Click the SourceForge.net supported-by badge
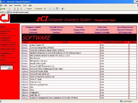The image size is (138, 103). [6, 68]
